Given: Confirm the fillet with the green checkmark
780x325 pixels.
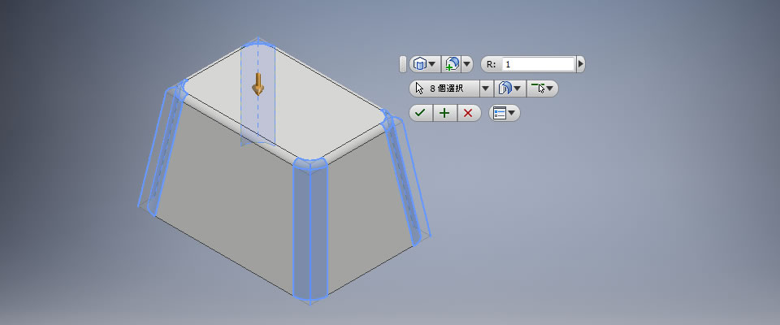Looking at the screenshot, I should coord(421,113).
